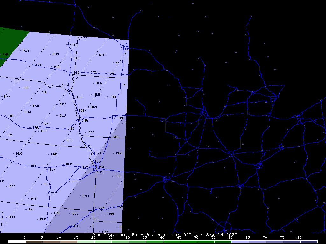Choose the DNS station label
Screen dimensions: 326x244
[x=94, y=107]
